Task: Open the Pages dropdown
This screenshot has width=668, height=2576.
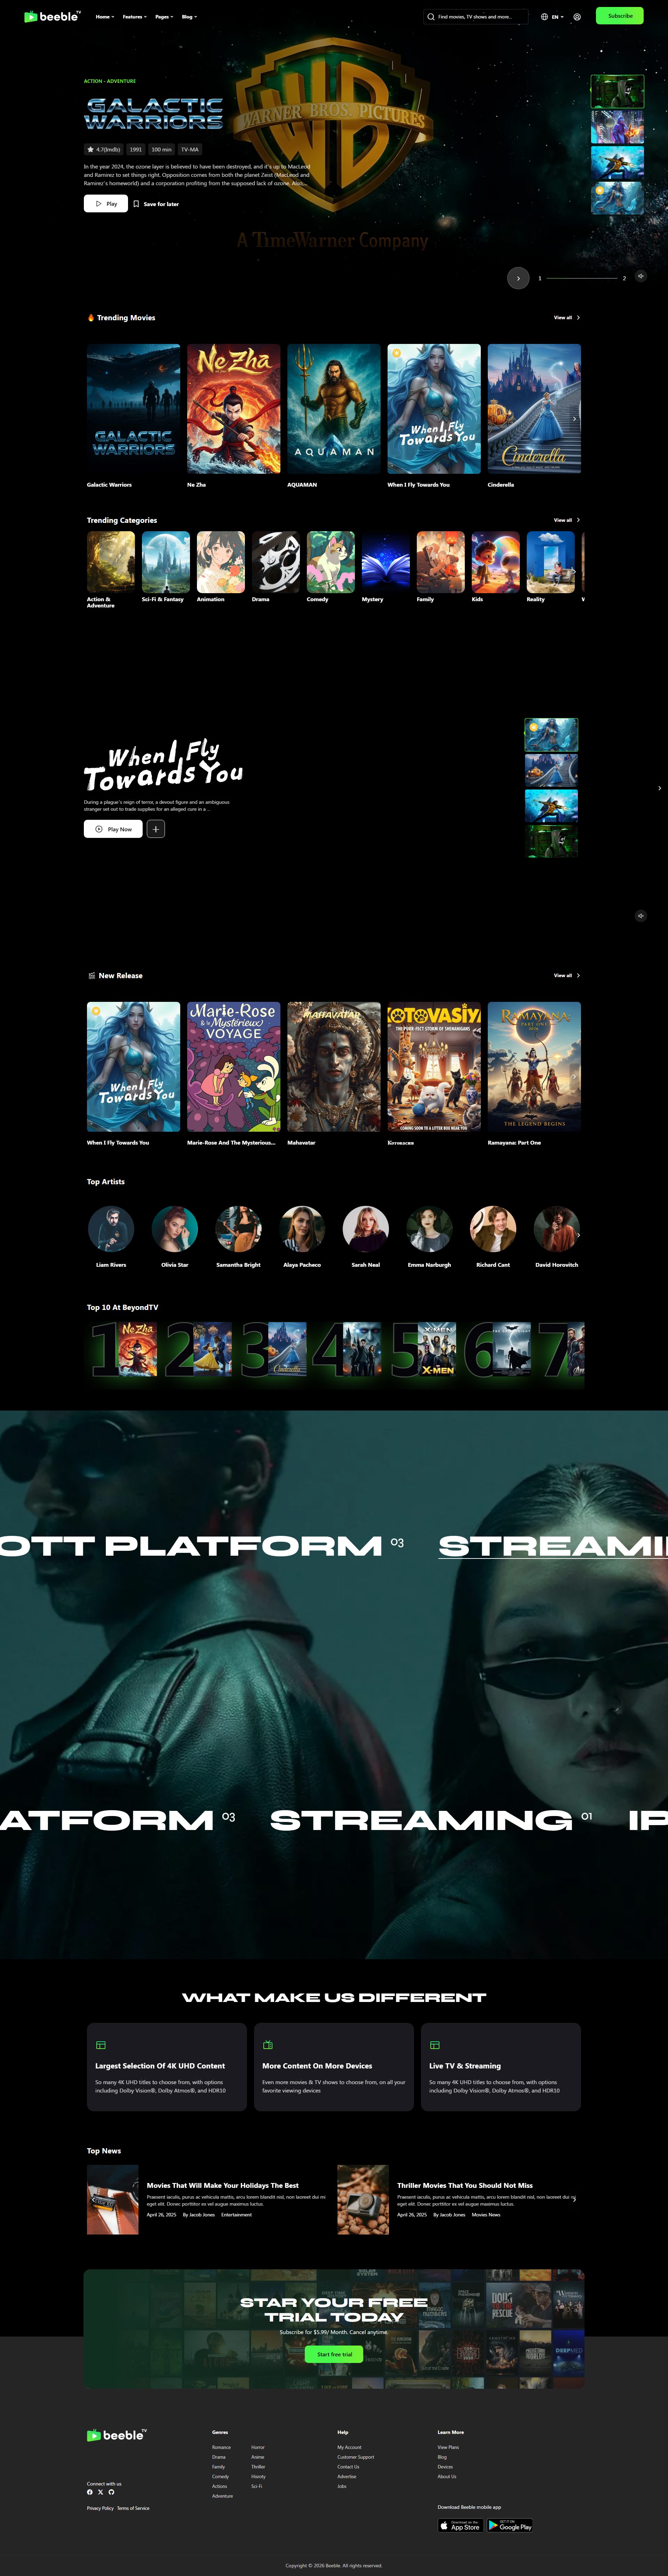Action: (x=163, y=17)
